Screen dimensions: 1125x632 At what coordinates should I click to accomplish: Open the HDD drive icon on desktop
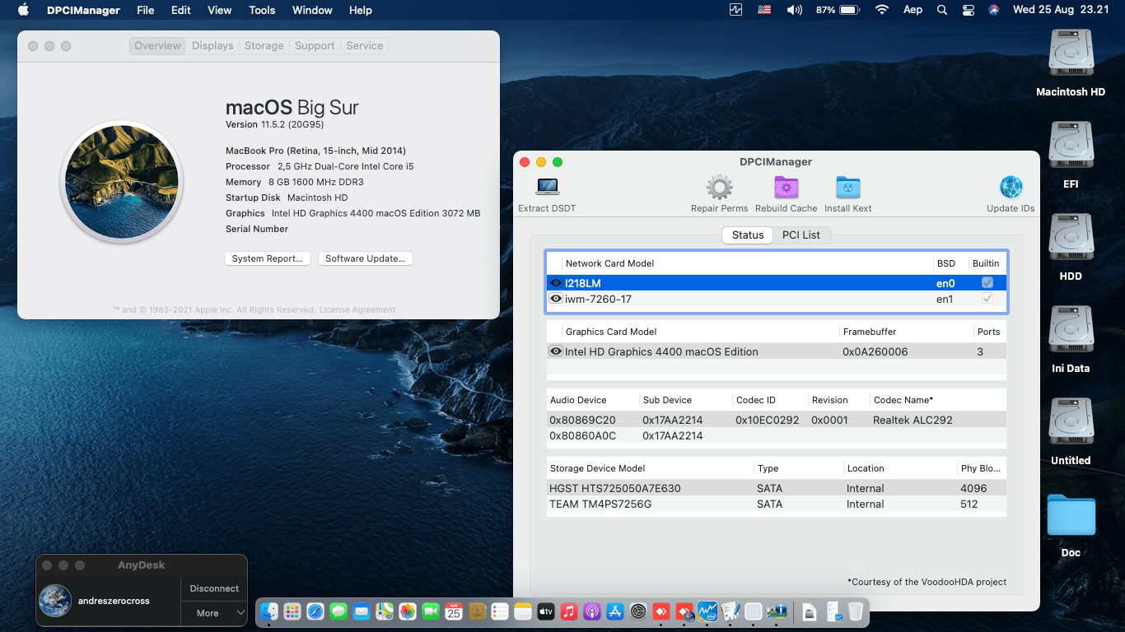(x=1071, y=237)
